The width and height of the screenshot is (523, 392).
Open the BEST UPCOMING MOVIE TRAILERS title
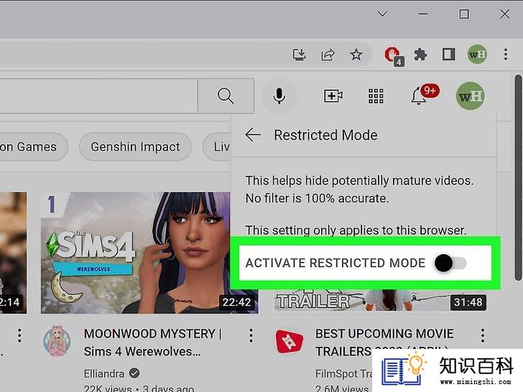pyautogui.click(x=384, y=342)
